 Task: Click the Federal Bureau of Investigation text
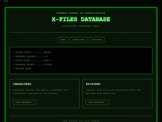click(x=81, y=13)
